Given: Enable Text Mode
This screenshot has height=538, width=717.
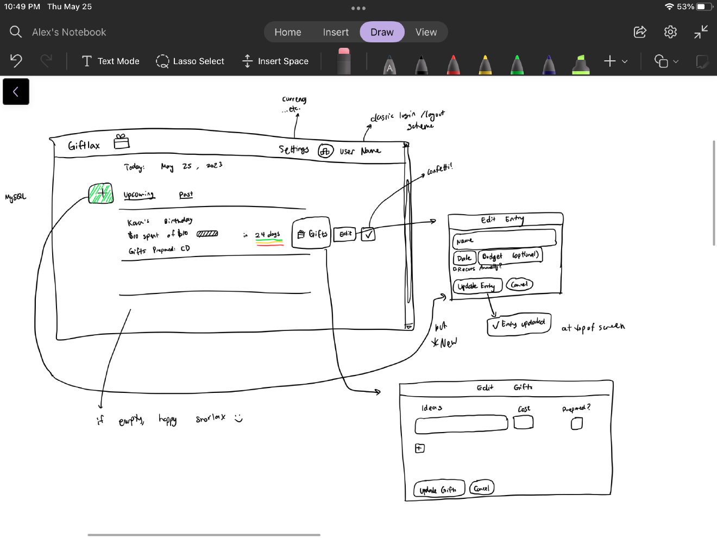Looking at the screenshot, I should click(110, 61).
